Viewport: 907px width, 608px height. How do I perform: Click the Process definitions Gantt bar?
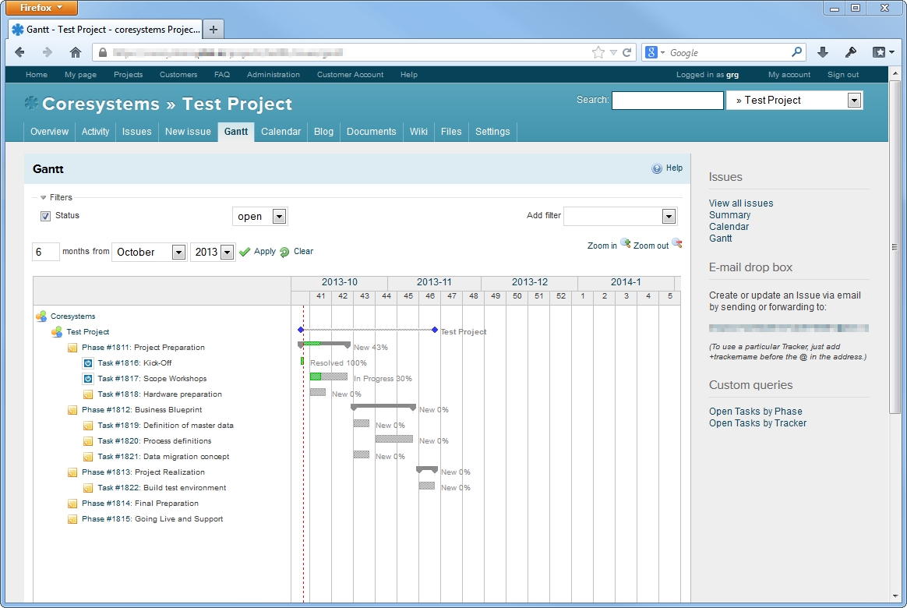point(394,439)
